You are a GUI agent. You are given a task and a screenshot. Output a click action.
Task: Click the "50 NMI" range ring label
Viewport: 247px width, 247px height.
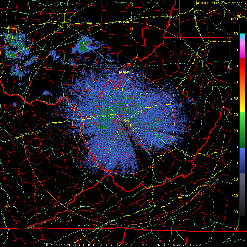pyautogui.click(x=123, y=73)
